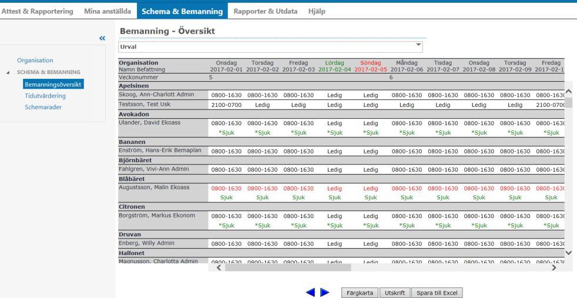Go to next period with right blue arrow
Screen dimensions: 577x298
click(324, 293)
